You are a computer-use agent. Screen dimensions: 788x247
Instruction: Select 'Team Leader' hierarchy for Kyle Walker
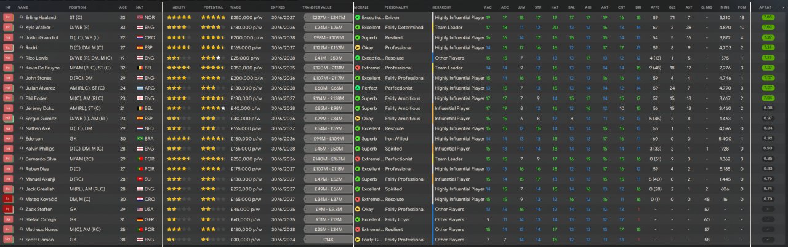pyautogui.click(x=449, y=28)
